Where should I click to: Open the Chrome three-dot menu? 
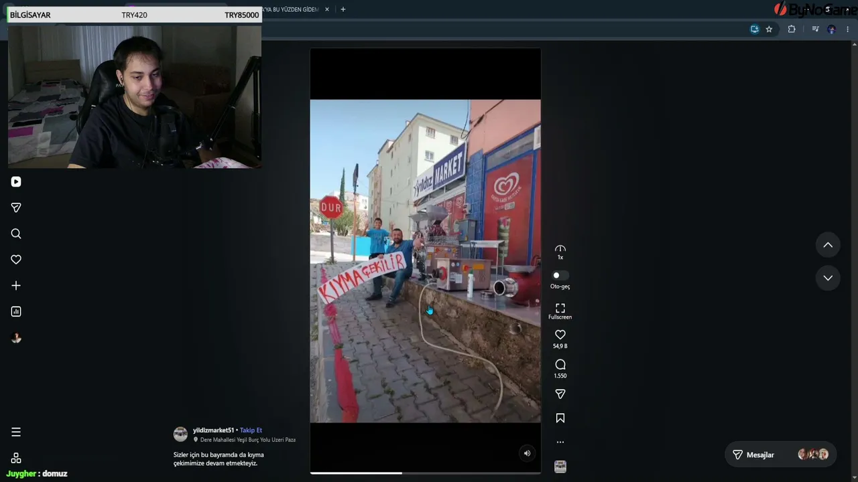click(x=848, y=29)
